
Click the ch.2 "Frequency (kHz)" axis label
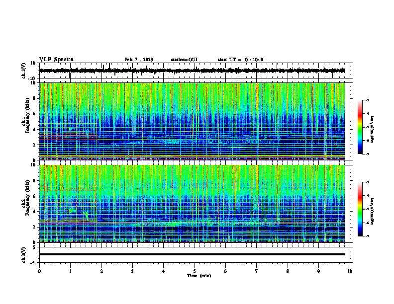pos(27,198)
